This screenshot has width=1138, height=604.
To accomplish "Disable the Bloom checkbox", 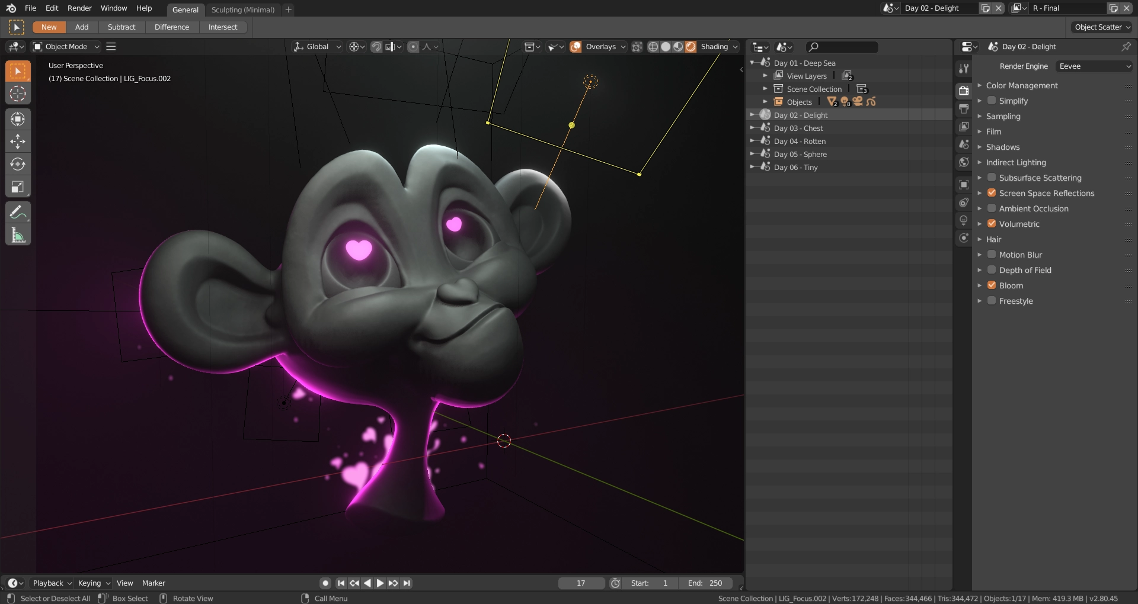I will pos(992,285).
